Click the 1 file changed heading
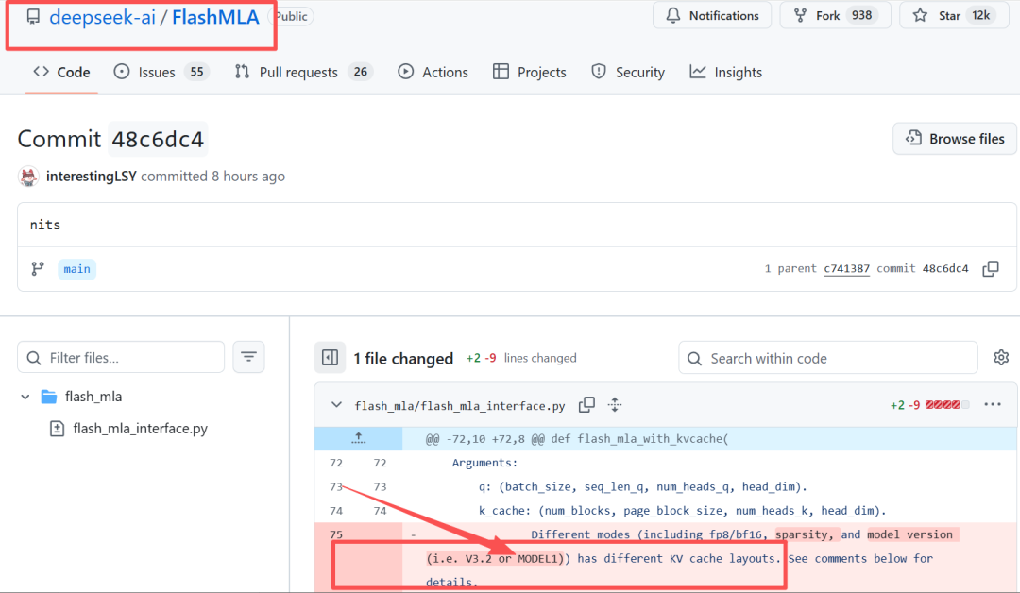 (x=403, y=358)
